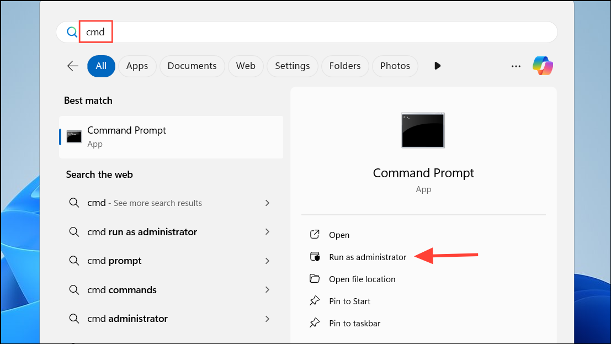The width and height of the screenshot is (611, 344).
Task: Click the Command Prompt icon in Best match
Action: 74,137
